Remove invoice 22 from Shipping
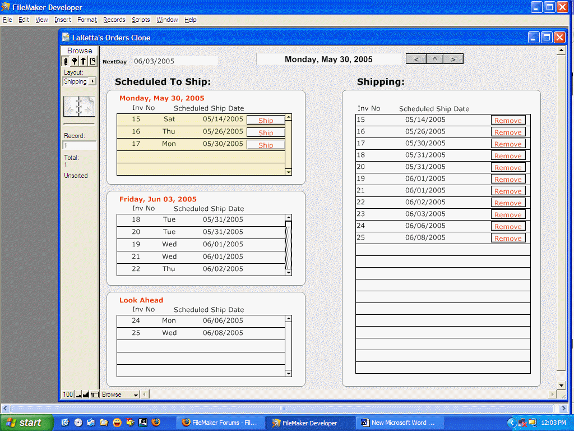The image size is (574, 431). [x=508, y=203]
